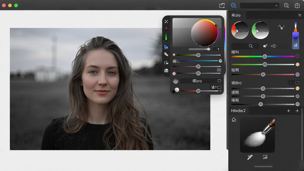304x171 pixels.
Task: Select the eyedropper icon below the brush preview
Action: 250,157
